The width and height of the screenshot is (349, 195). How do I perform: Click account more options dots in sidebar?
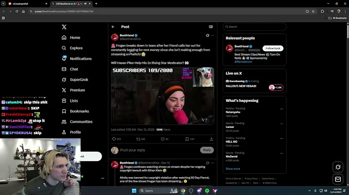coord(103,178)
